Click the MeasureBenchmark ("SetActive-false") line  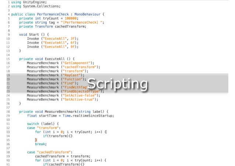click(64, 95)
